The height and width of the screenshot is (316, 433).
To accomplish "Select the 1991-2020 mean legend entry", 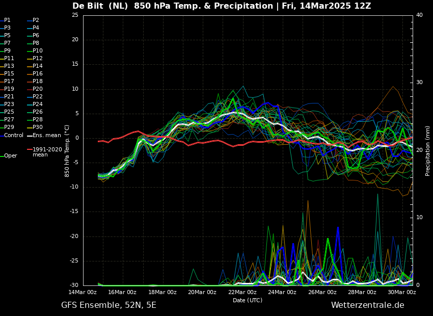I will click(x=45, y=152).
